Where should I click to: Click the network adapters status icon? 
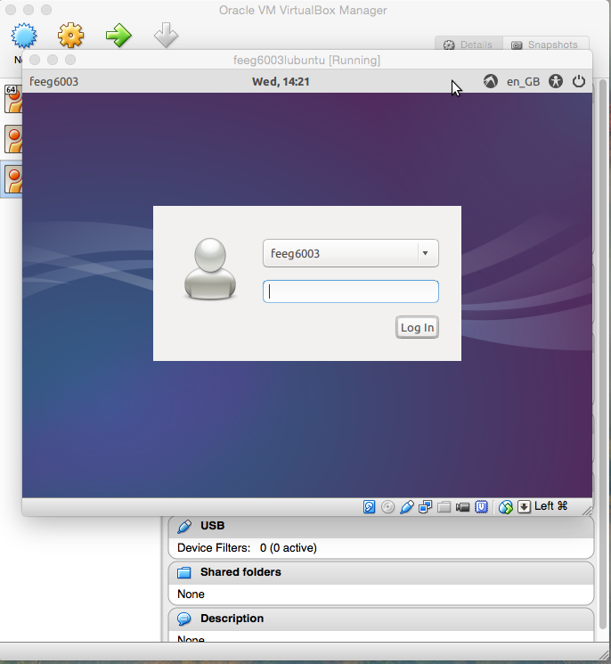point(425,507)
